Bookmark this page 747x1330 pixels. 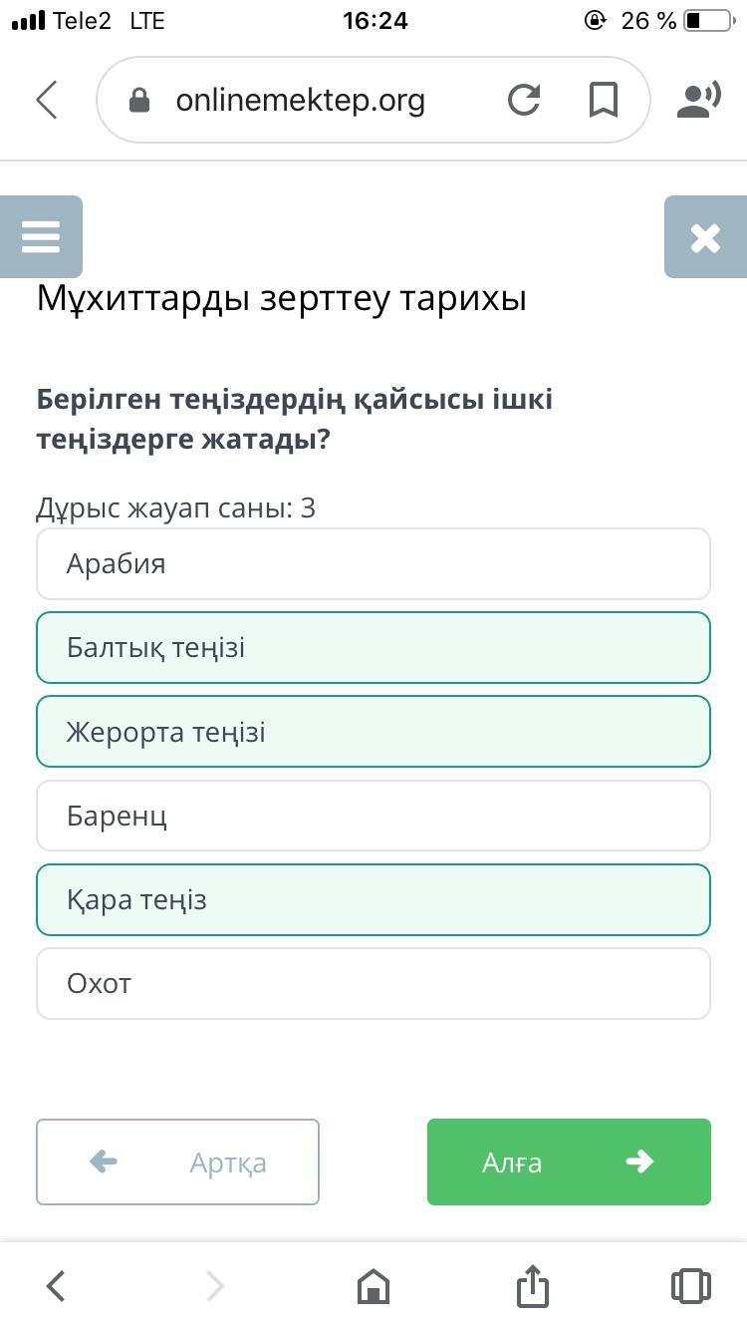604,100
